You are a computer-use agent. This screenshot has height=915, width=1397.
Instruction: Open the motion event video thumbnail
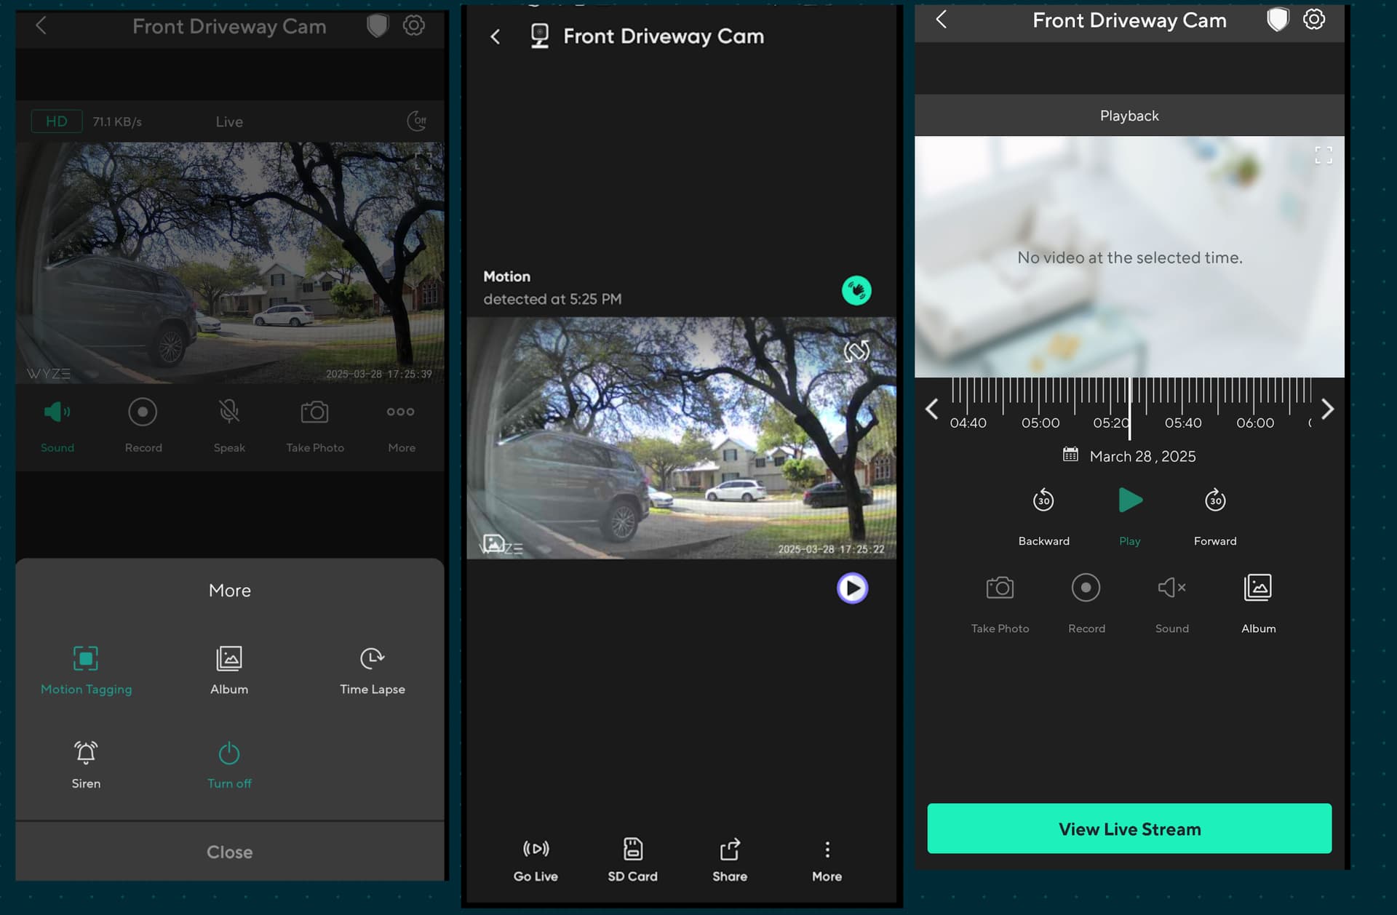681,438
